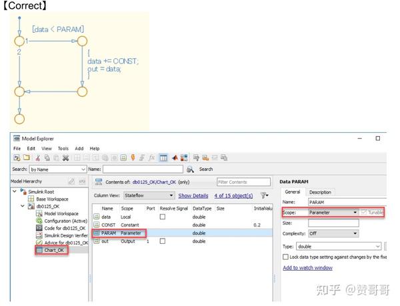Switch to the Description tab
The image size is (400, 306).
320,192
